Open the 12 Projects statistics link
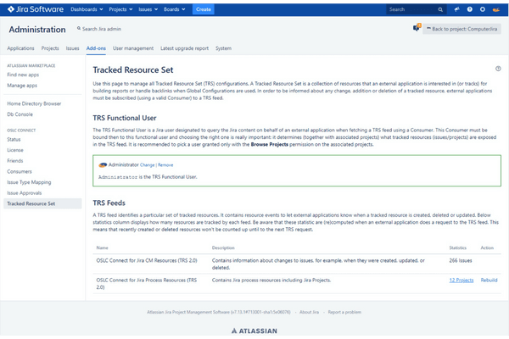The height and width of the screenshot is (339, 509). [461, 280]
